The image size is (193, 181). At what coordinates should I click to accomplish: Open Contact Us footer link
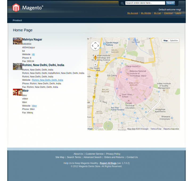[132, 157]
